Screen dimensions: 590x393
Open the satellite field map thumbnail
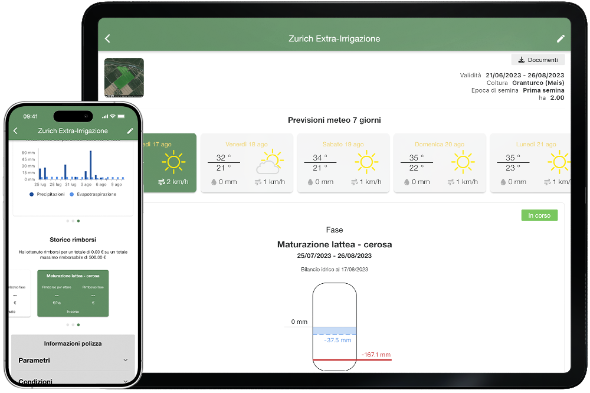124,77
